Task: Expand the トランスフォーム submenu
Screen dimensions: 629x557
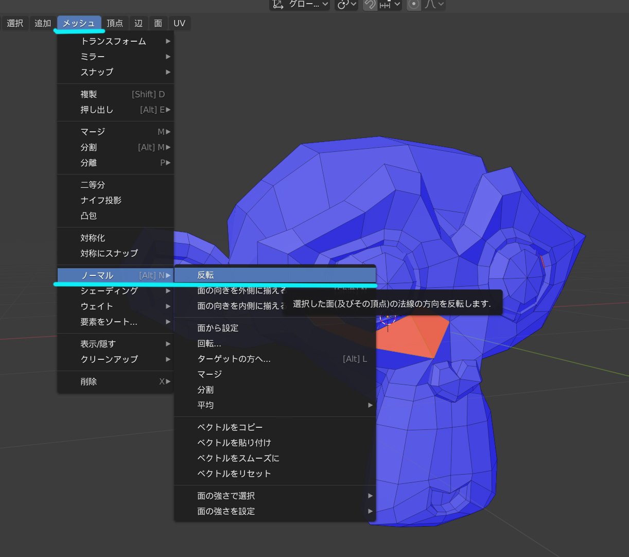Action: click(x=115, y=41)
